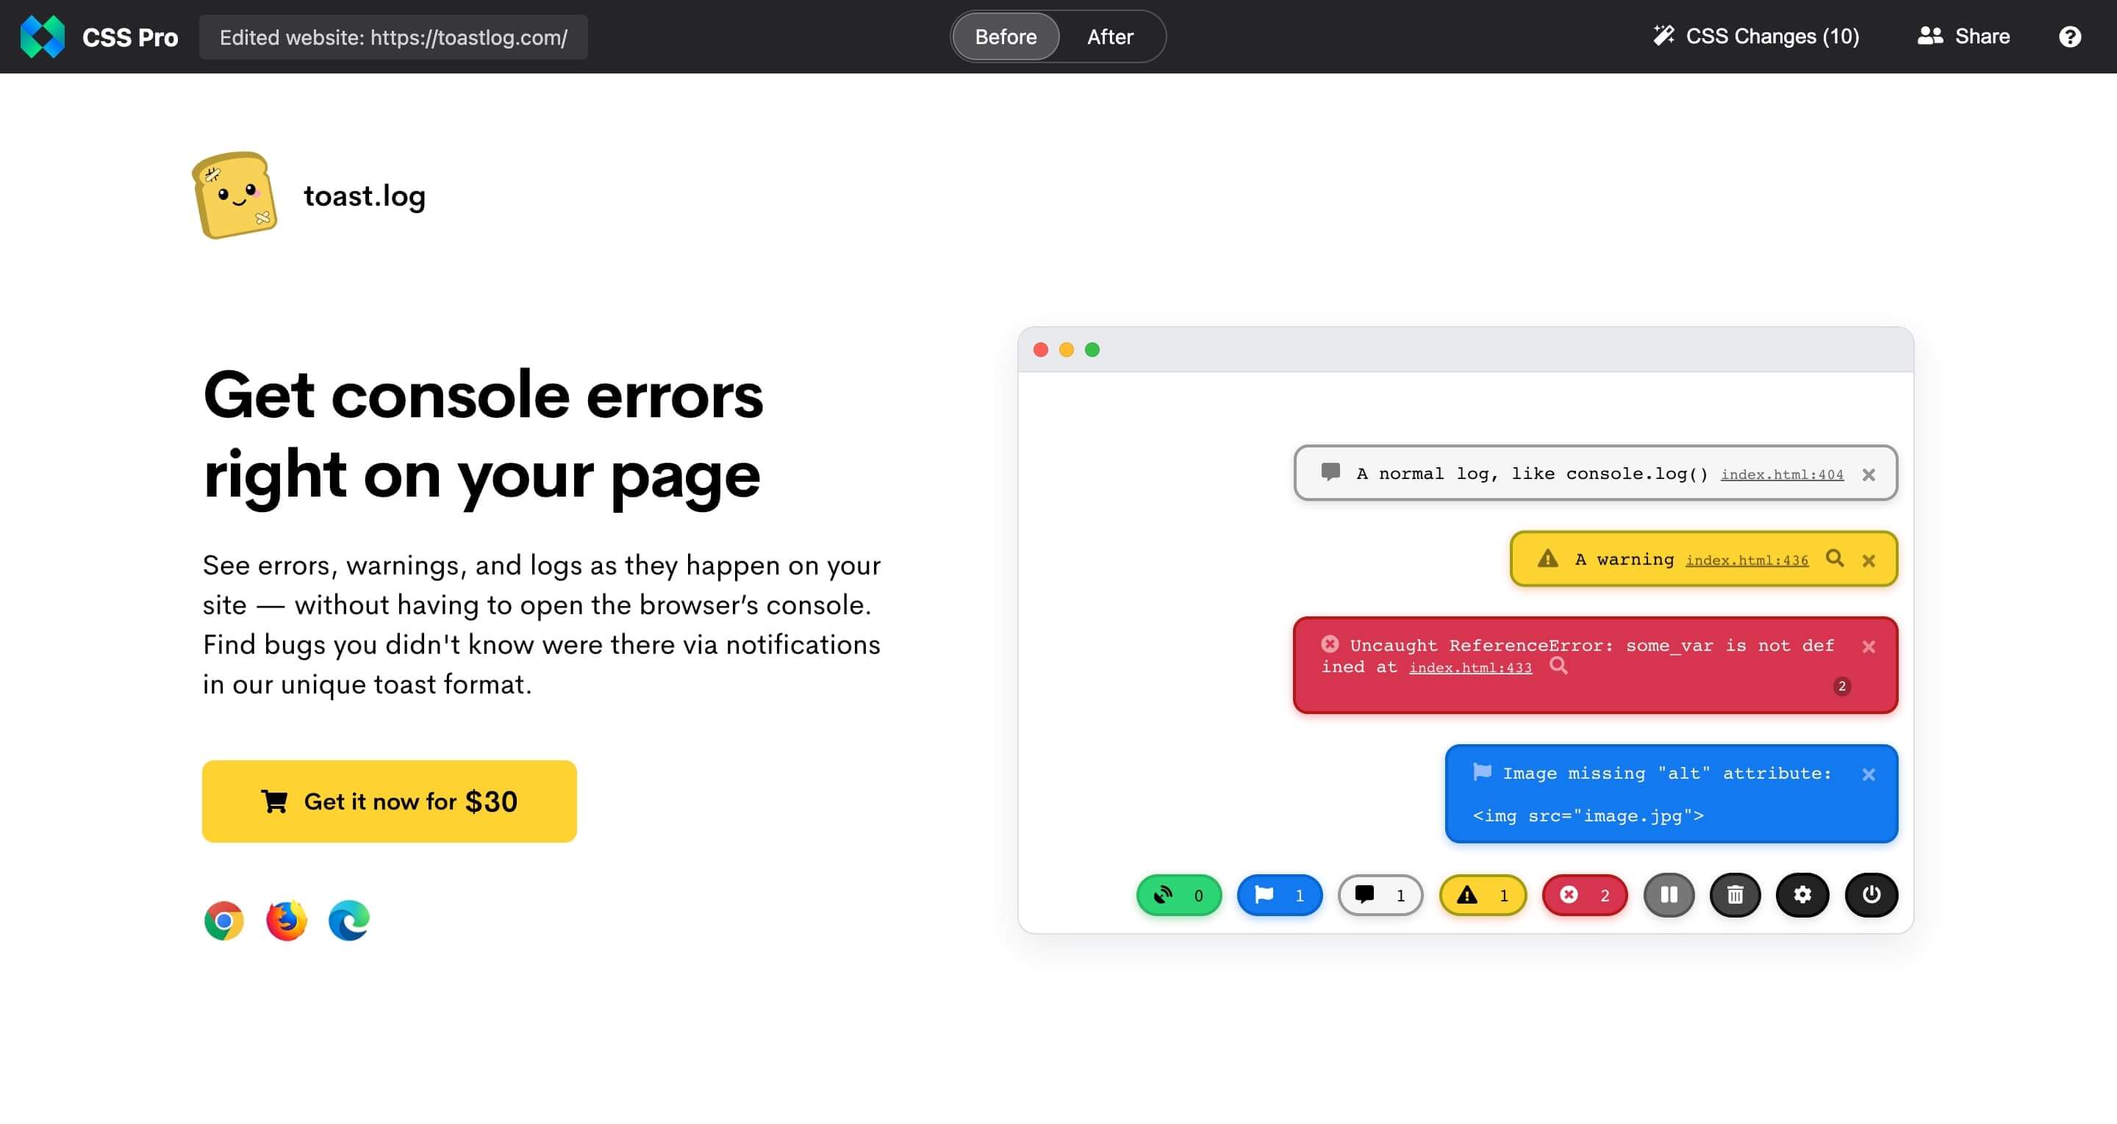Toggle the yellow warnings counter pill
The width and height of the screenshot is (2117, 1124).
[x=1483, y=895]
